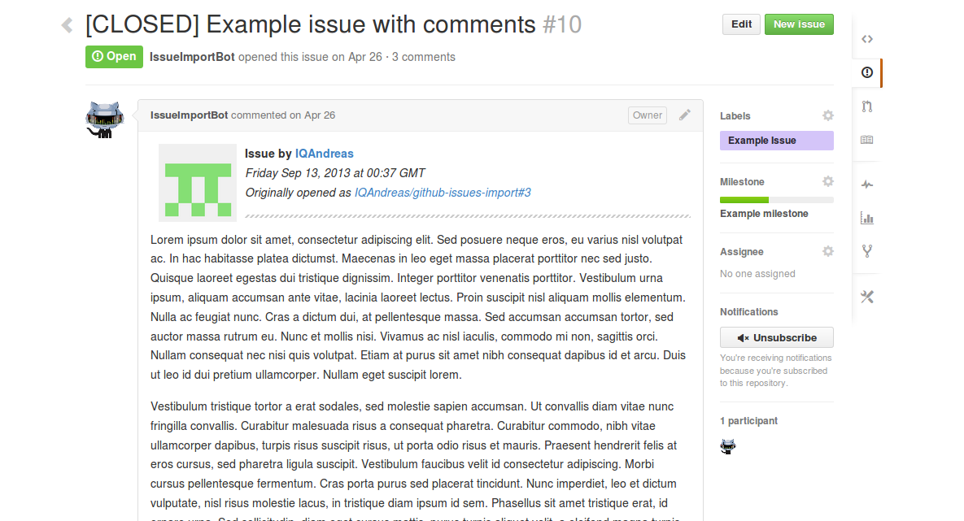The image size is (964, 521).
Task: Open the Code tab icon in sidebar
Action: pos(867,39)
